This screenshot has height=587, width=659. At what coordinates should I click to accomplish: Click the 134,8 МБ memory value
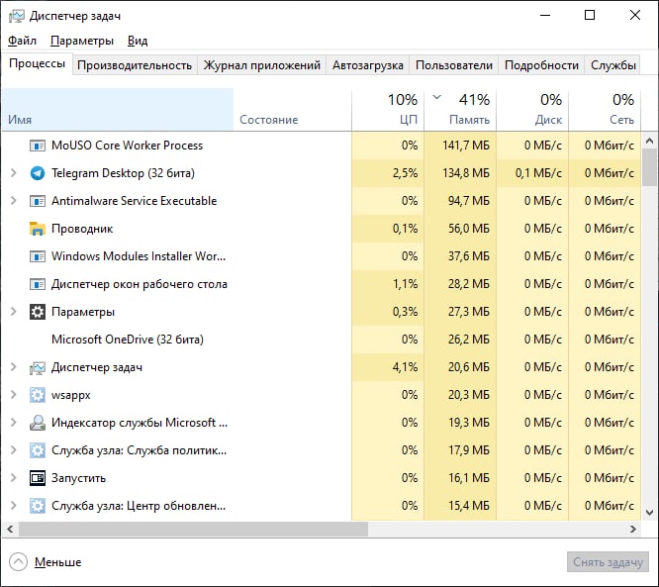(466, 173)
